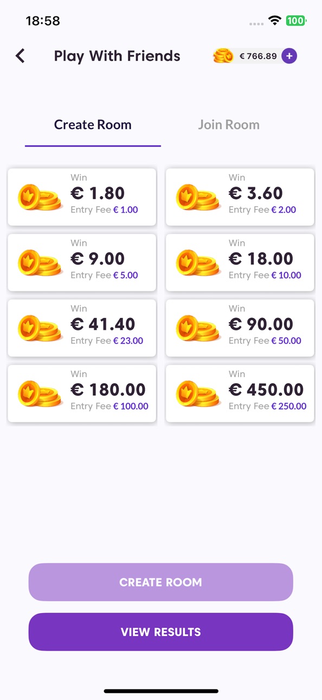The width and height of the screenshot is (322, 700).
Task: Select entry fee € 250.00 room
Action: coord(240,394)
